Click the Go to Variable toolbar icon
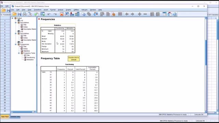Screen dimensions: 219x123 coord(72,14)
